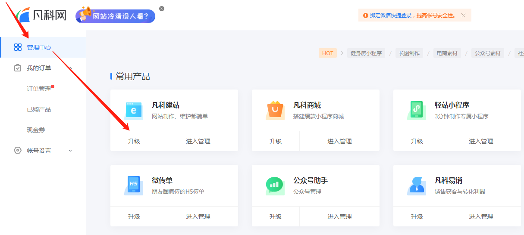Collapse the 我的订单 menu section

pos(70,68)
